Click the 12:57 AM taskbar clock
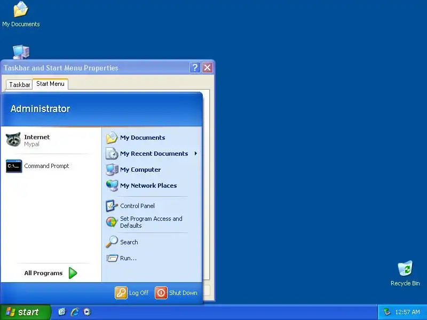Screen dimensions: 427x320 407,312
